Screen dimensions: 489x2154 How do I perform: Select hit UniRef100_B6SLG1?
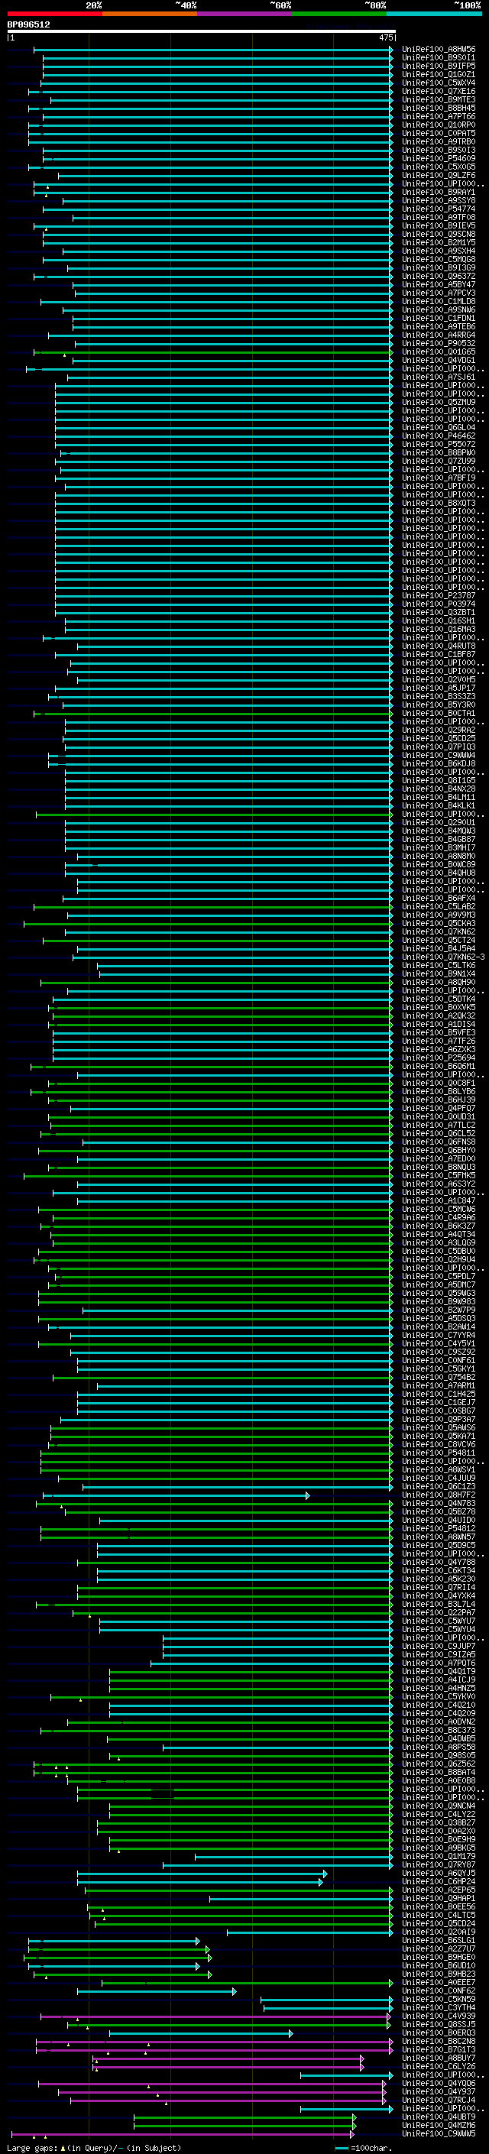pyautogui.click(x=439, y=1940)
